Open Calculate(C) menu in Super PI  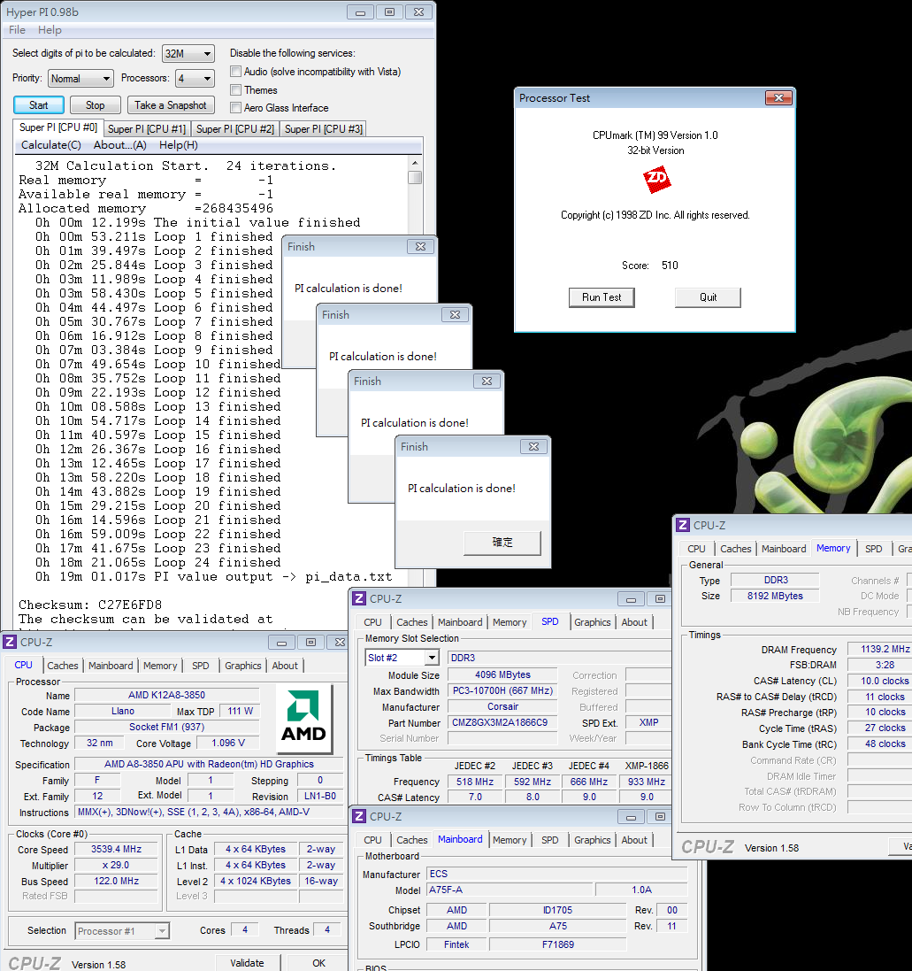(x=50, y=145)
